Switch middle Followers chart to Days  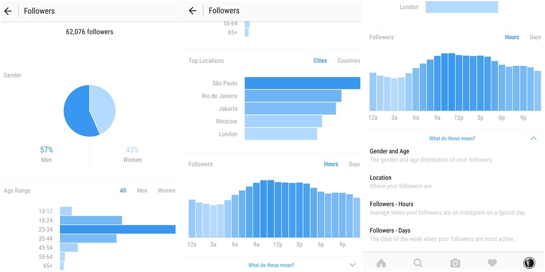click(354, 164)
